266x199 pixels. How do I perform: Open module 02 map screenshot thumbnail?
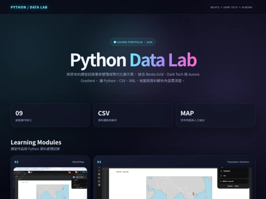click(x=174, y=183)
